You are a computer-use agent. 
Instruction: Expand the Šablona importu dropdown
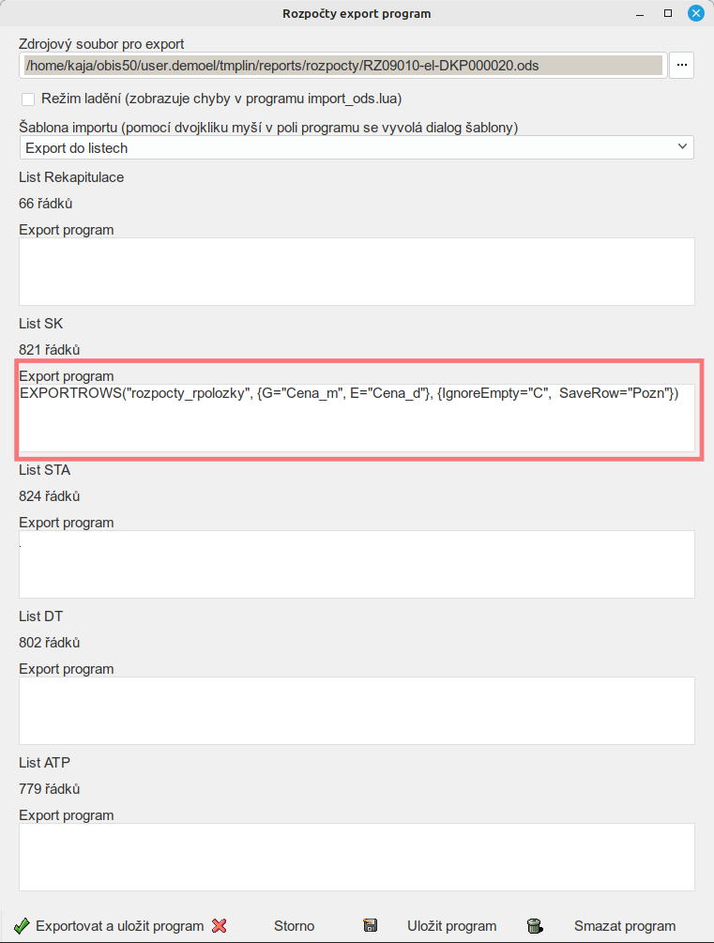(x=357, y=147)
